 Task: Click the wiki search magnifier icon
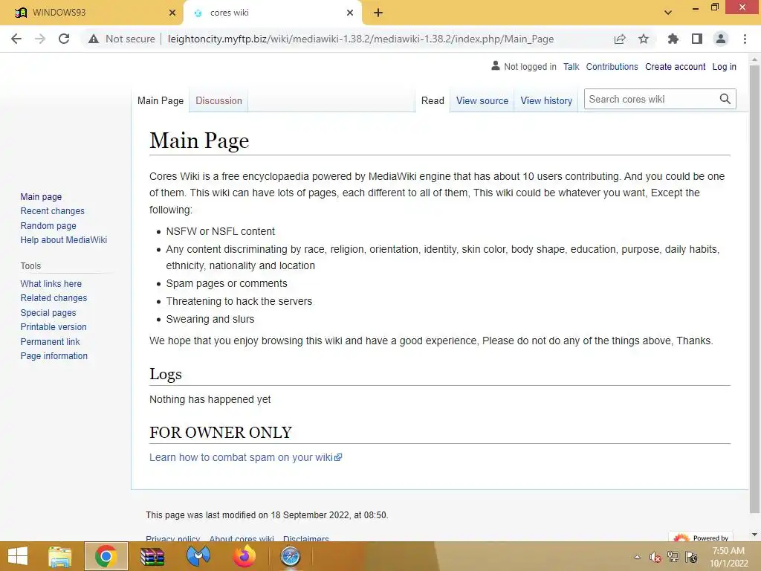click(x=725, y=99)
